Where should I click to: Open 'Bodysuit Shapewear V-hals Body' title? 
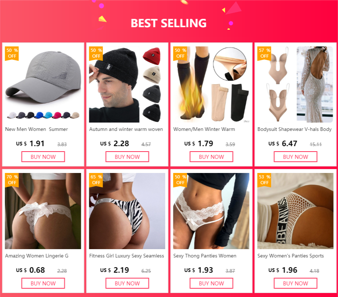coord(294,129)
